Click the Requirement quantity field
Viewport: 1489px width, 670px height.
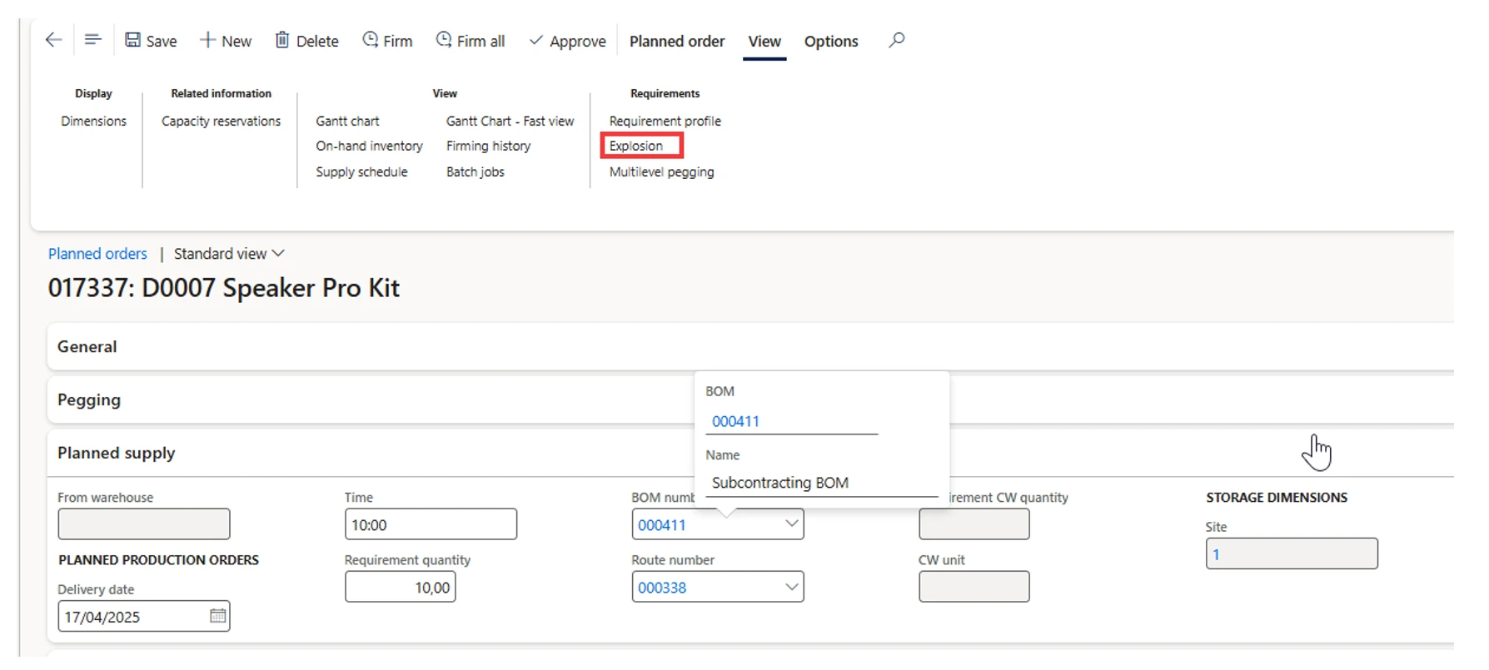coord(401,587)
